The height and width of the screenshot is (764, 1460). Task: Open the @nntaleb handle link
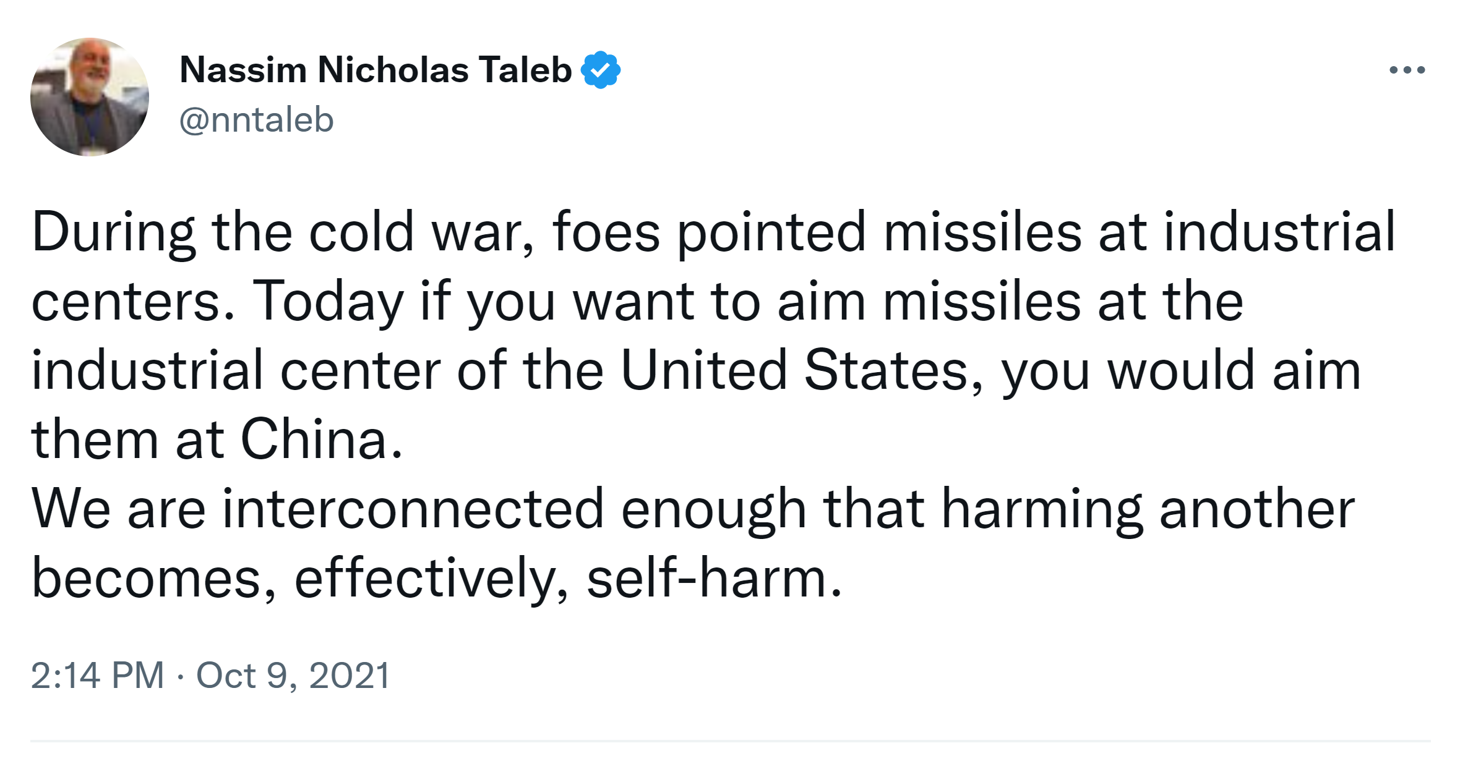[x=256, y=119]
